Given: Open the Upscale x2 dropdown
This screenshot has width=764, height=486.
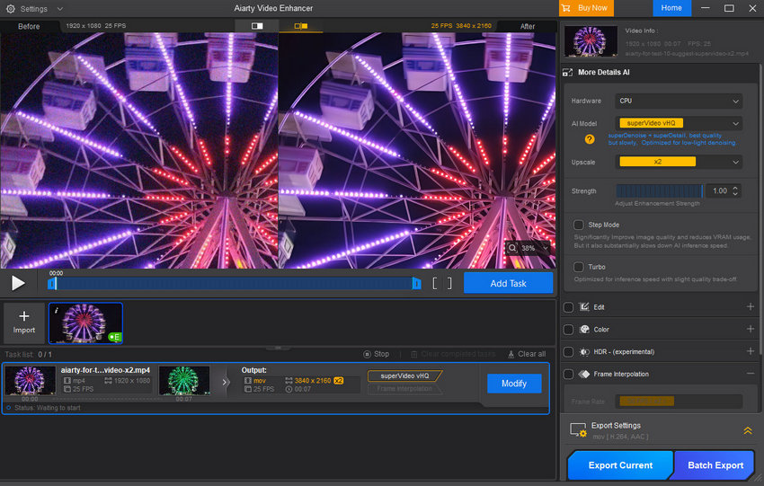Looking at the screenshot, I should click(679, 162).
